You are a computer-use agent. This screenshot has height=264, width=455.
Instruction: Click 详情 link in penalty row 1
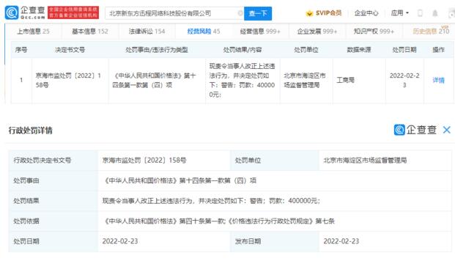pos(438,80)
